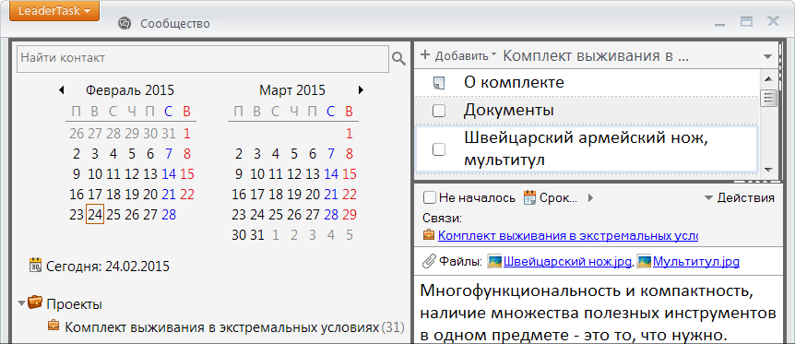This screenshot has height=344, width=795.
Task: Click the Сообщество chat icon
Action: pyautogui.click(x=125, y=23)
